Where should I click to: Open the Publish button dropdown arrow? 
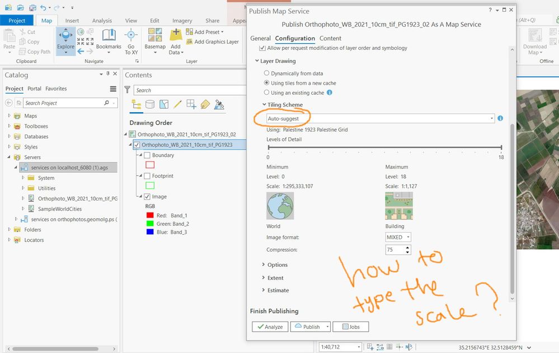327,327
